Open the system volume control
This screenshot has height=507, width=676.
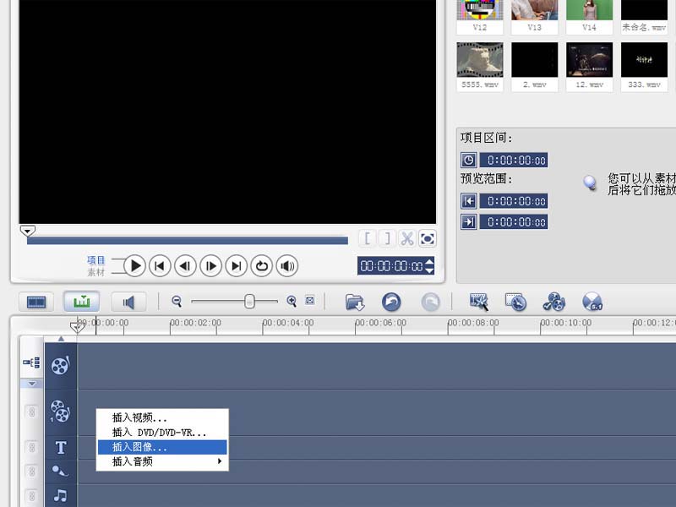(287, 265)
